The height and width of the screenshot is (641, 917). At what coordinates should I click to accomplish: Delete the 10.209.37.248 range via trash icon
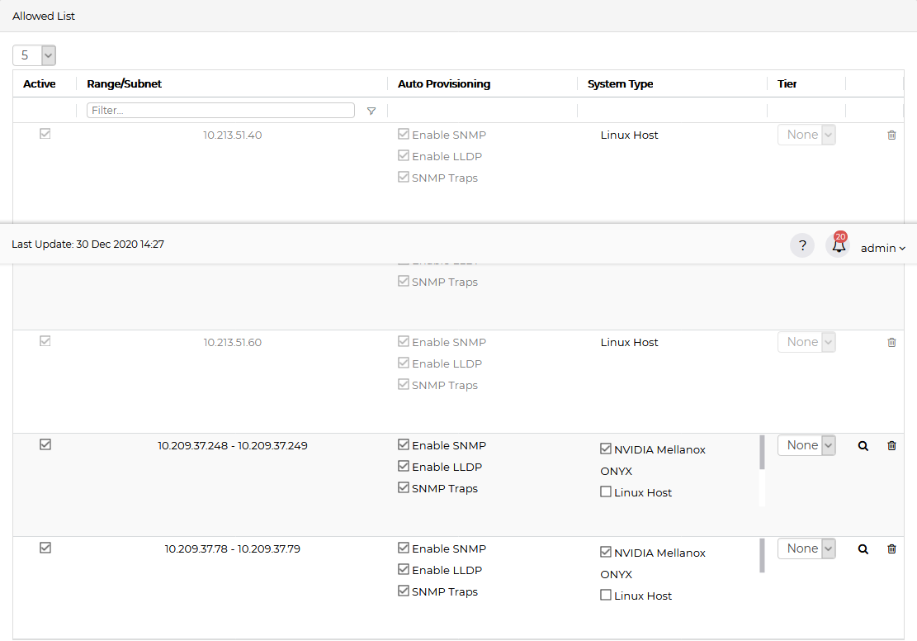[x=891, y=446]
